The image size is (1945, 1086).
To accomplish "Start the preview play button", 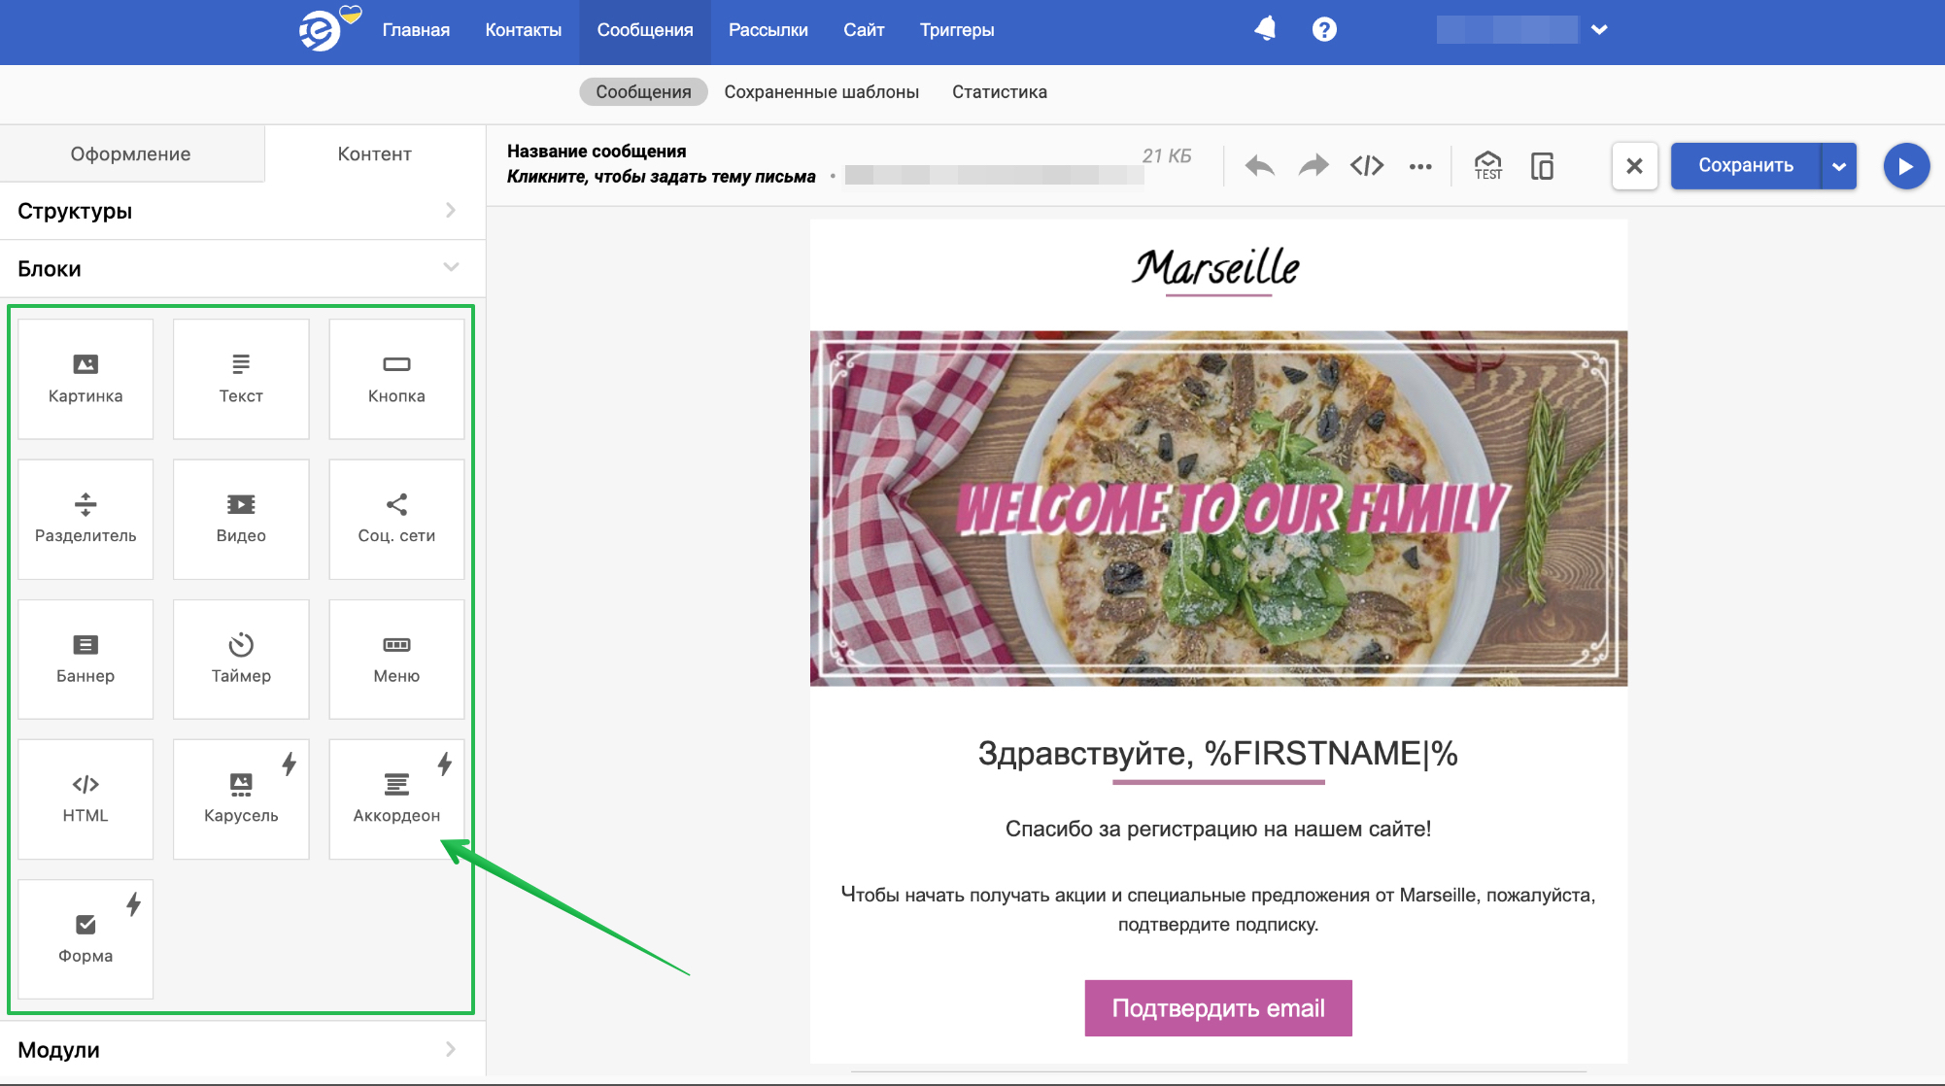I will click(x=1906, y=166).
